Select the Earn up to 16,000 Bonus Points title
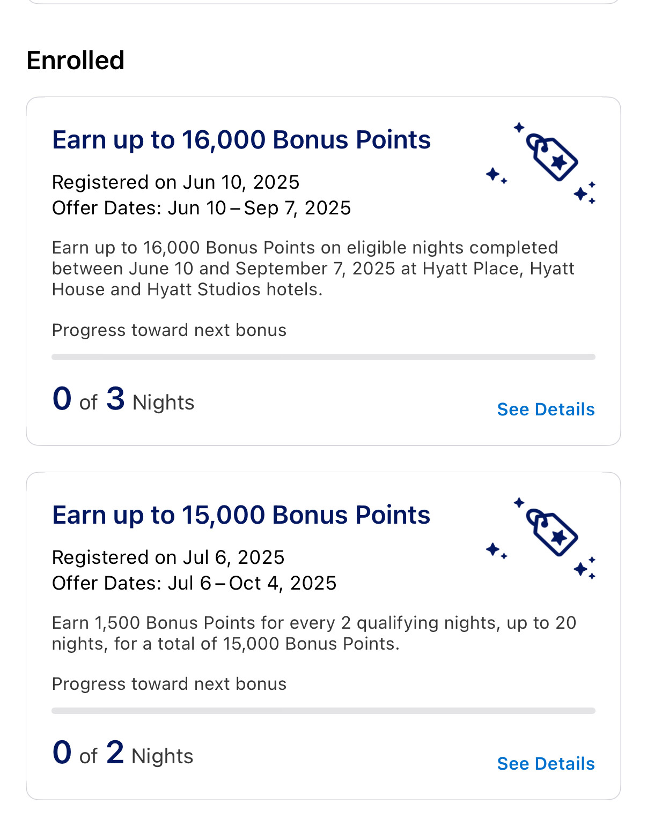647x819 pixels. pyautogui.click(x=241, y=140)
